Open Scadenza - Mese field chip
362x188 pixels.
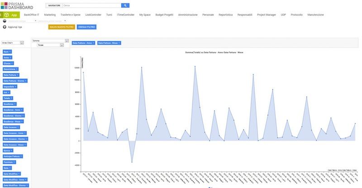click(x=13, y=121)
